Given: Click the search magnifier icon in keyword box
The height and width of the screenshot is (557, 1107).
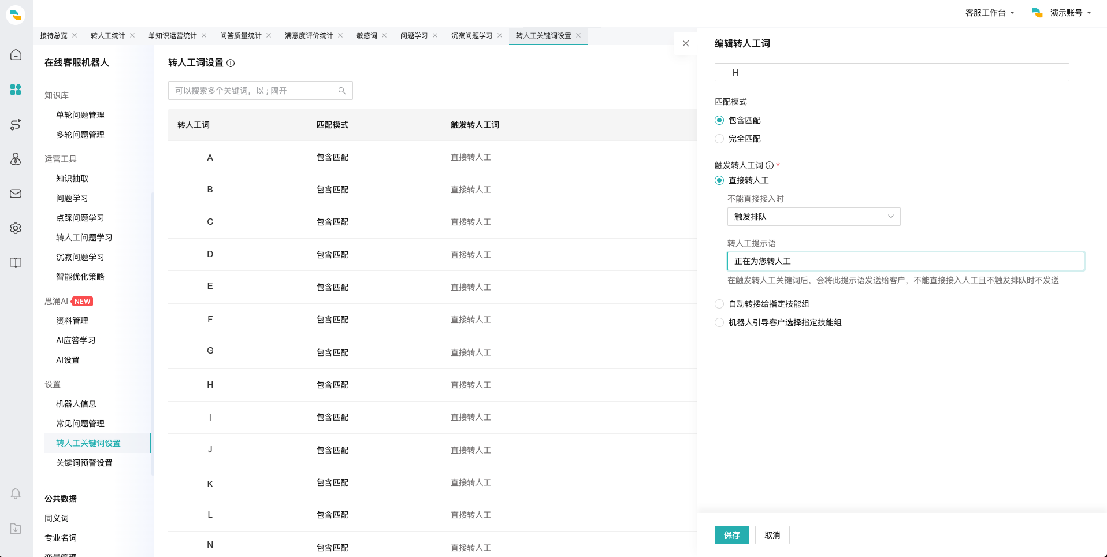Looking at the screenshot, I should coord(342,91).
